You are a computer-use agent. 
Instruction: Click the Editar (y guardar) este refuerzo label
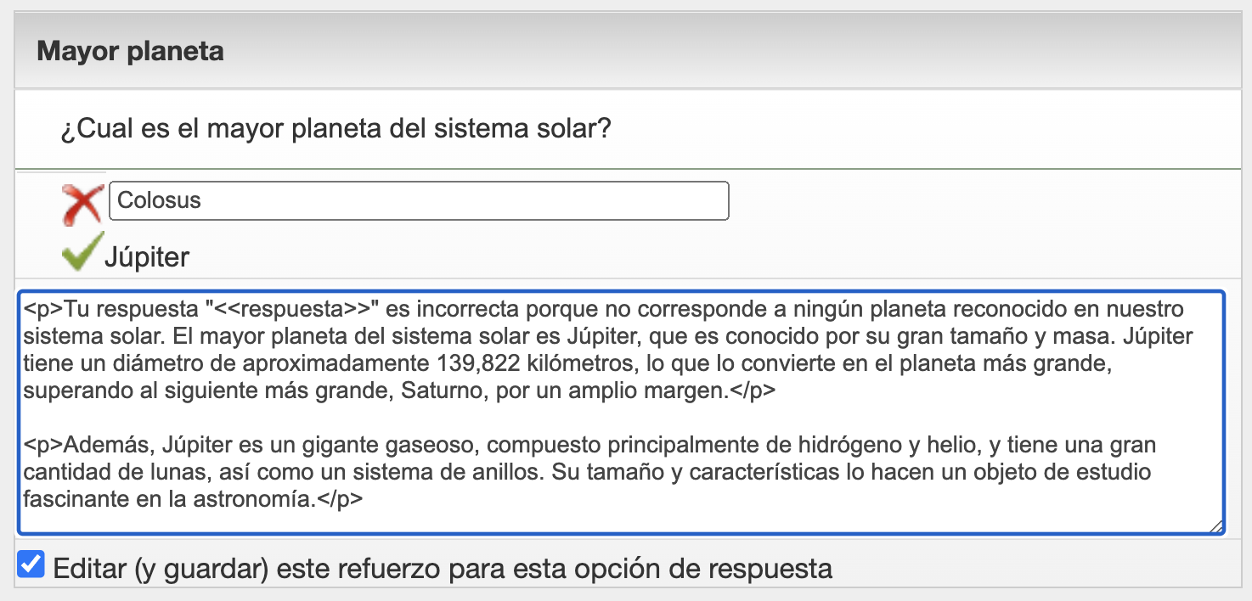443,568
